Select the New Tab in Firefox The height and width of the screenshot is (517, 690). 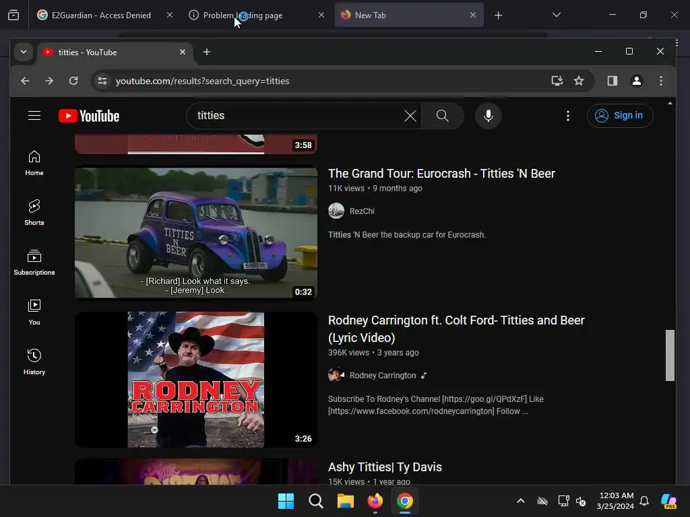[409, 15]
